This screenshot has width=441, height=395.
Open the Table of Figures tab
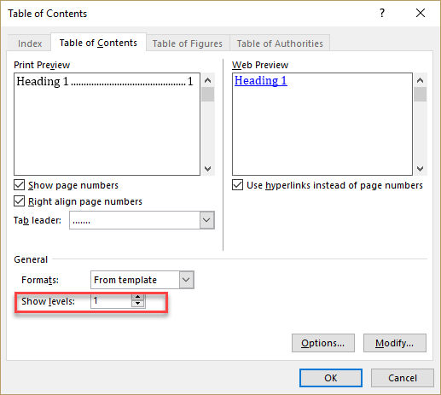pos(188,44)
